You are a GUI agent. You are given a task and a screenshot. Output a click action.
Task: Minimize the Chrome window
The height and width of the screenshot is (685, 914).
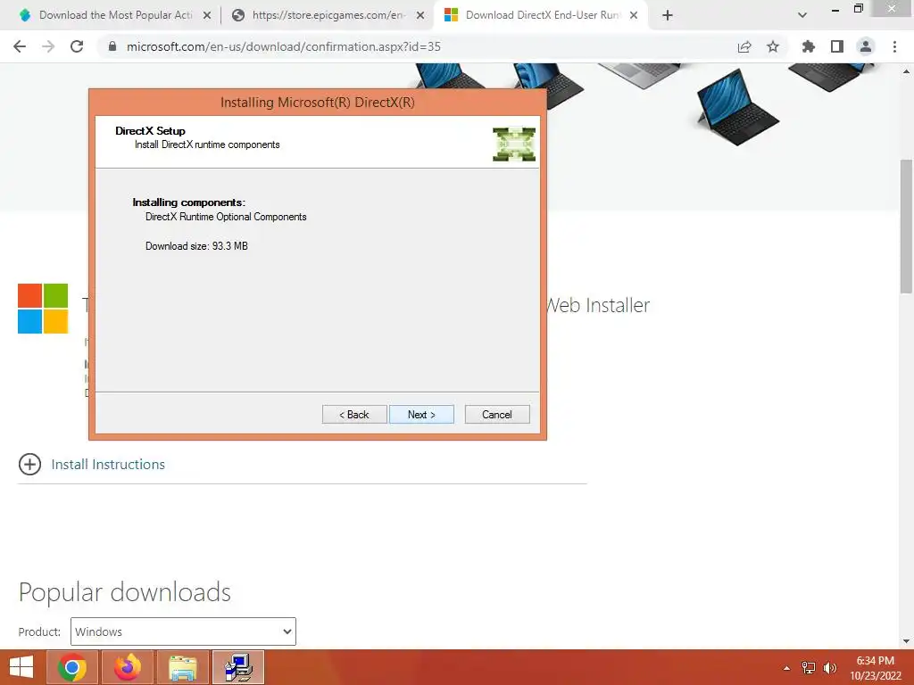click(x=835, y=9)
